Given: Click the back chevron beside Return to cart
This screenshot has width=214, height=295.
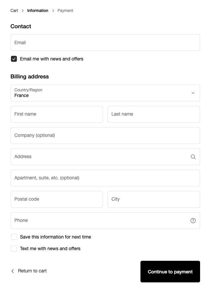Looking at the screenshot, I should (x=12, y=271).
